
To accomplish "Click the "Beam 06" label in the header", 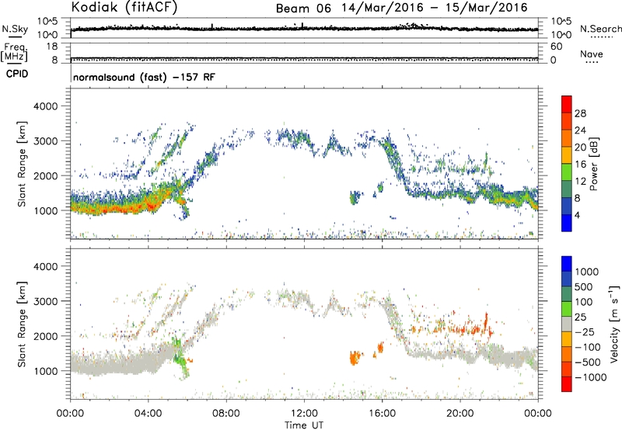I will (303, 9).
